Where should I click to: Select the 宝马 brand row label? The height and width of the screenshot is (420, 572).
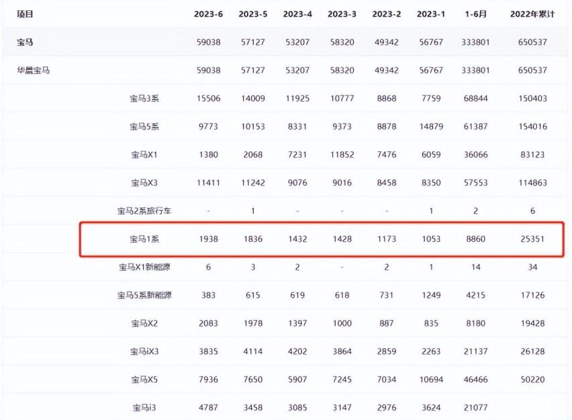25,42
